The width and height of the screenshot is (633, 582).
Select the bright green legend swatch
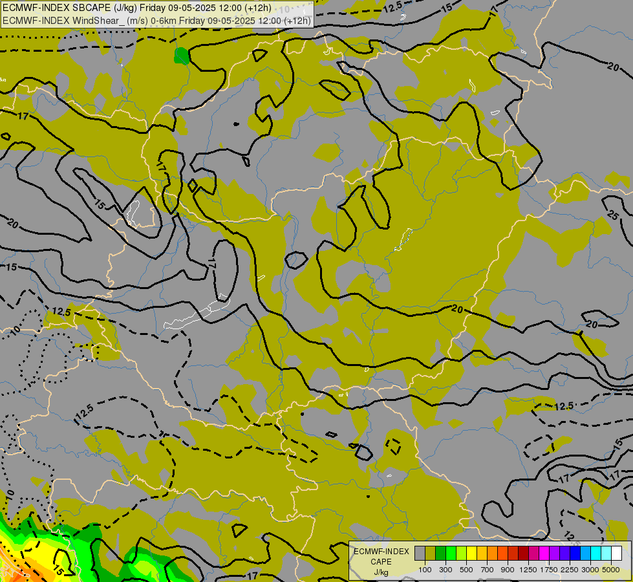(x=451, y=554)
